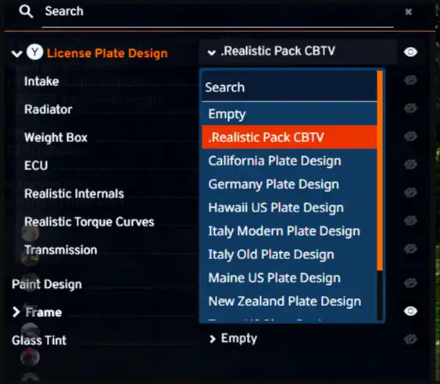440x384 pixels.
Task: Select the Radiator part row
Action: tap(48, 109)
